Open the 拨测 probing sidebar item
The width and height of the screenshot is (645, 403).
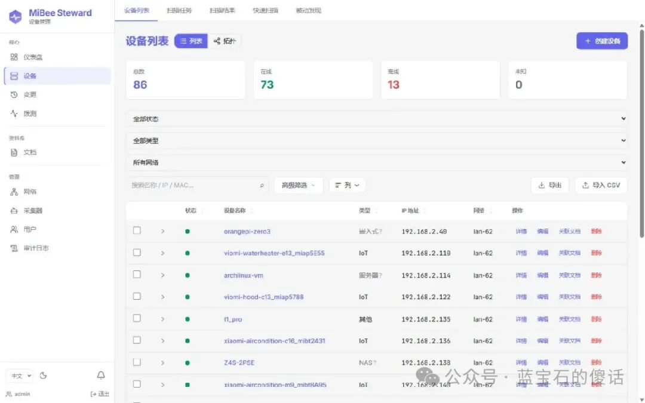point(57,113)
